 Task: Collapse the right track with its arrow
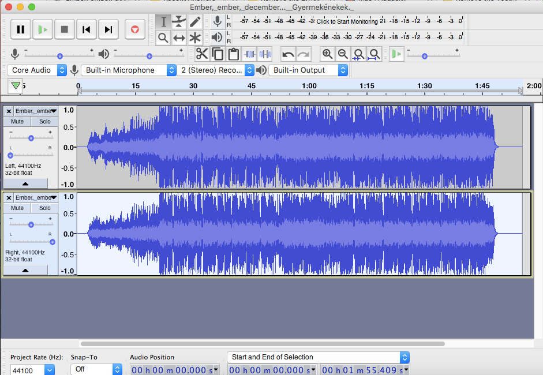click(25, 271)
